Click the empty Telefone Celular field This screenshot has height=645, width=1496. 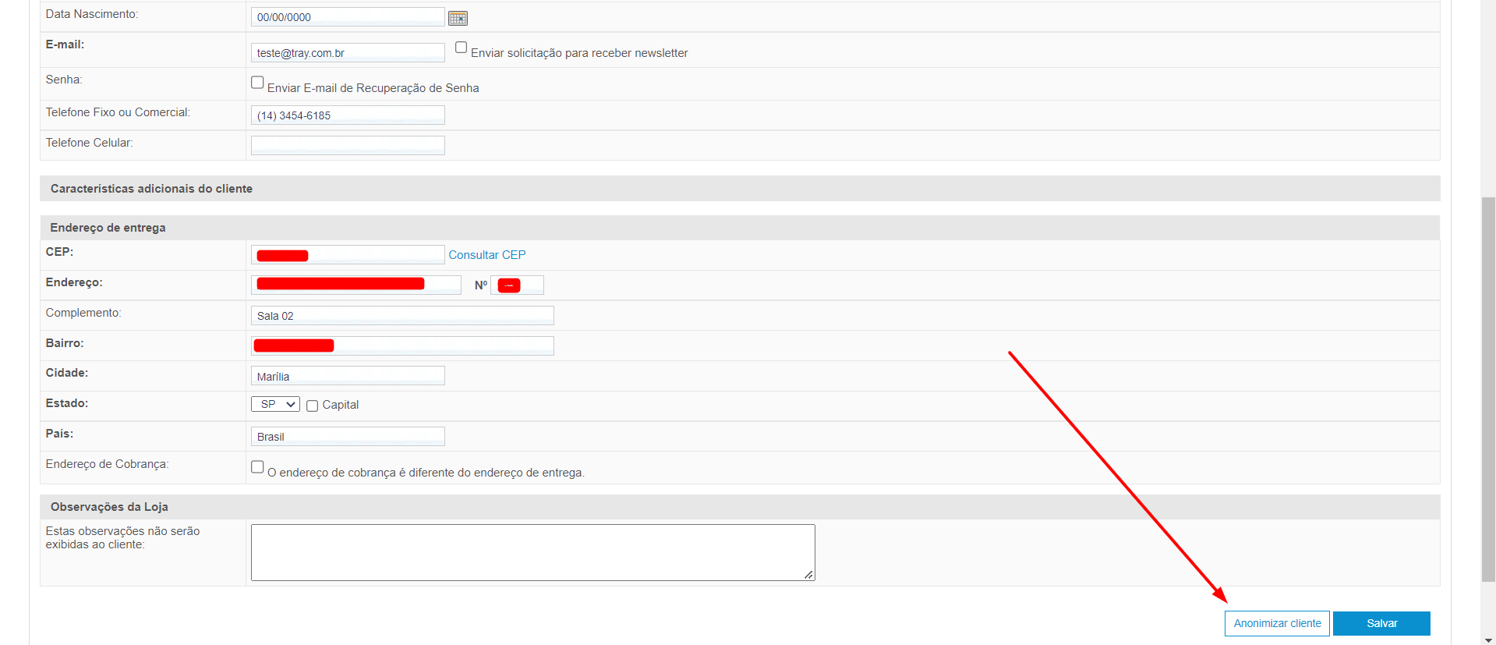coord(347,145)
